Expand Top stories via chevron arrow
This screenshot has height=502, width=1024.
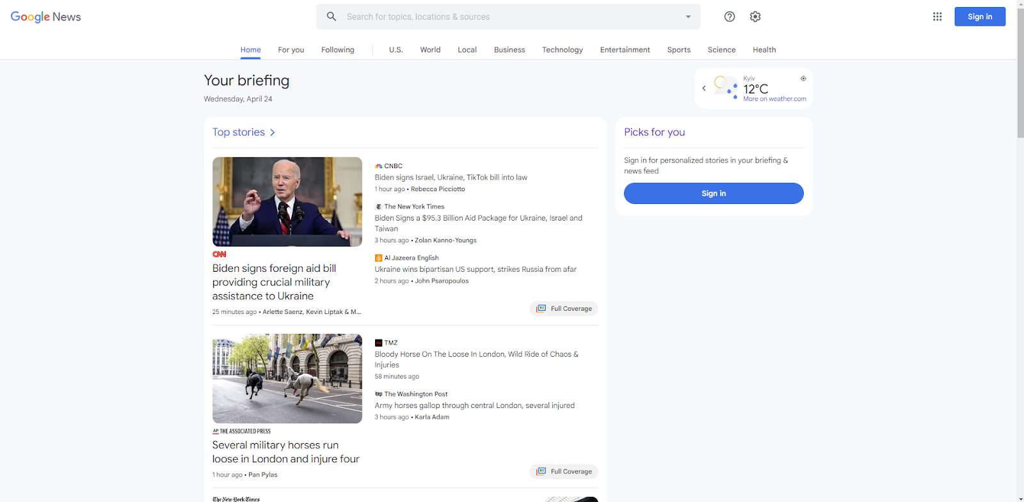coord(273,132)
